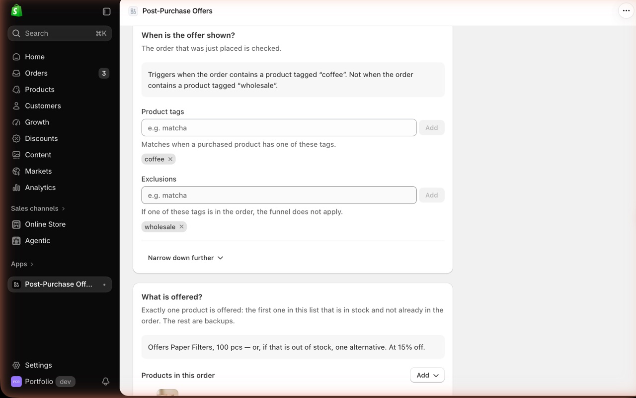The height and width of the screenshot is (398, 636).
Task: Open the Agentic channel
Action: (60, 241)
